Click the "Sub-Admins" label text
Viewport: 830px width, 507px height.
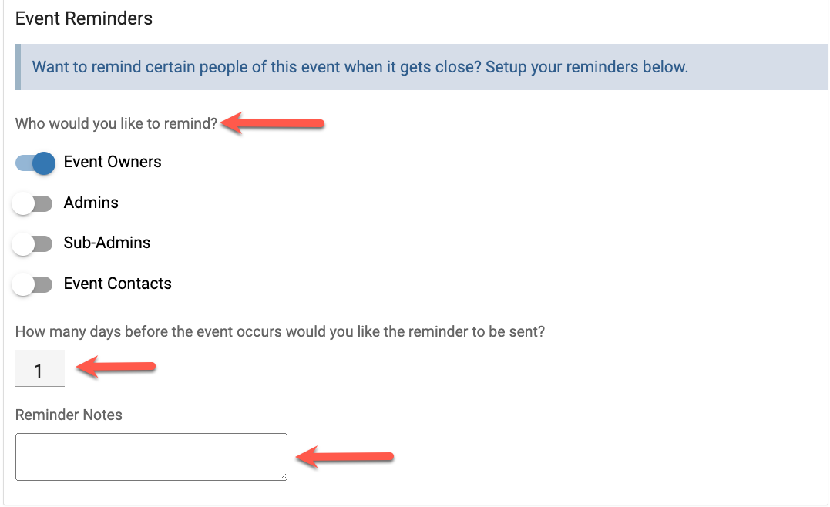point(107,243)
